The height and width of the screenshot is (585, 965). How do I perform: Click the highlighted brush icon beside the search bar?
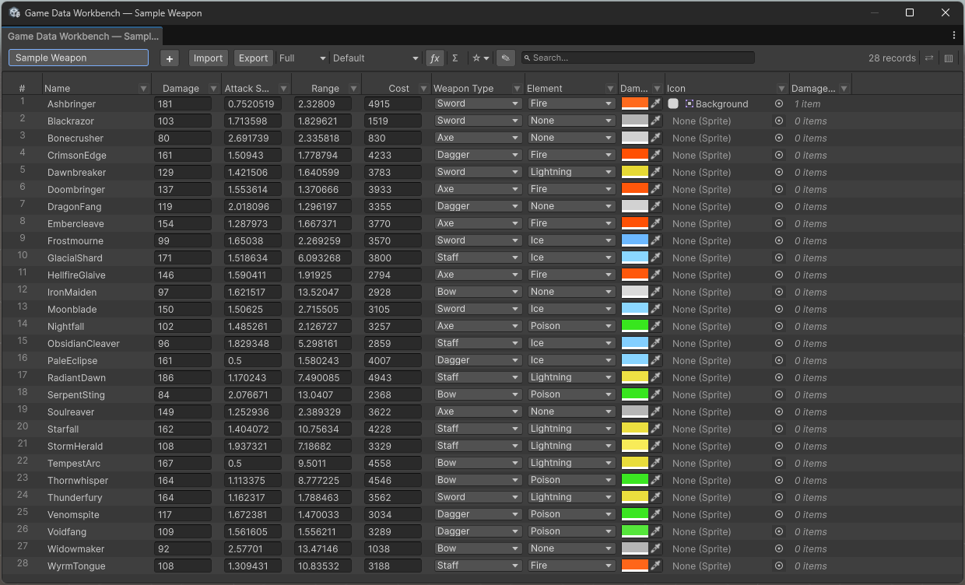[x=504, y=58]
